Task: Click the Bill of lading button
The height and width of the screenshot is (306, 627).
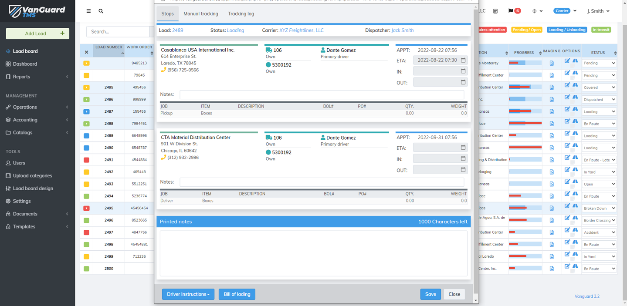Action: coord(237,294)
